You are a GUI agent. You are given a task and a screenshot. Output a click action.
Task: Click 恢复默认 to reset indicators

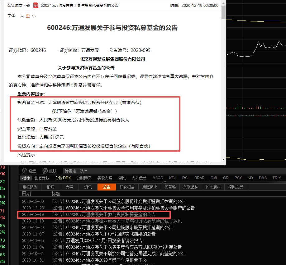coord(42,178)
